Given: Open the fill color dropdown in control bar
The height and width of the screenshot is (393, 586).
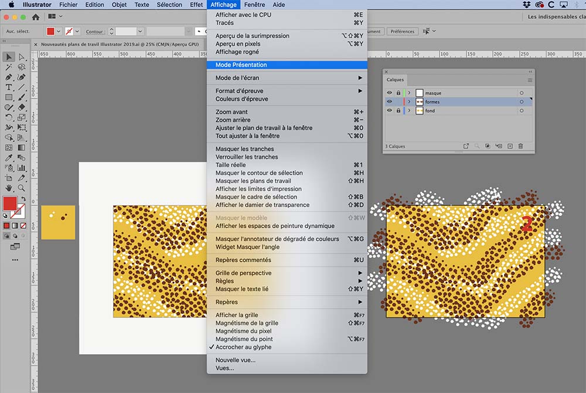Looking at the screenshot, I should [59, 32].
